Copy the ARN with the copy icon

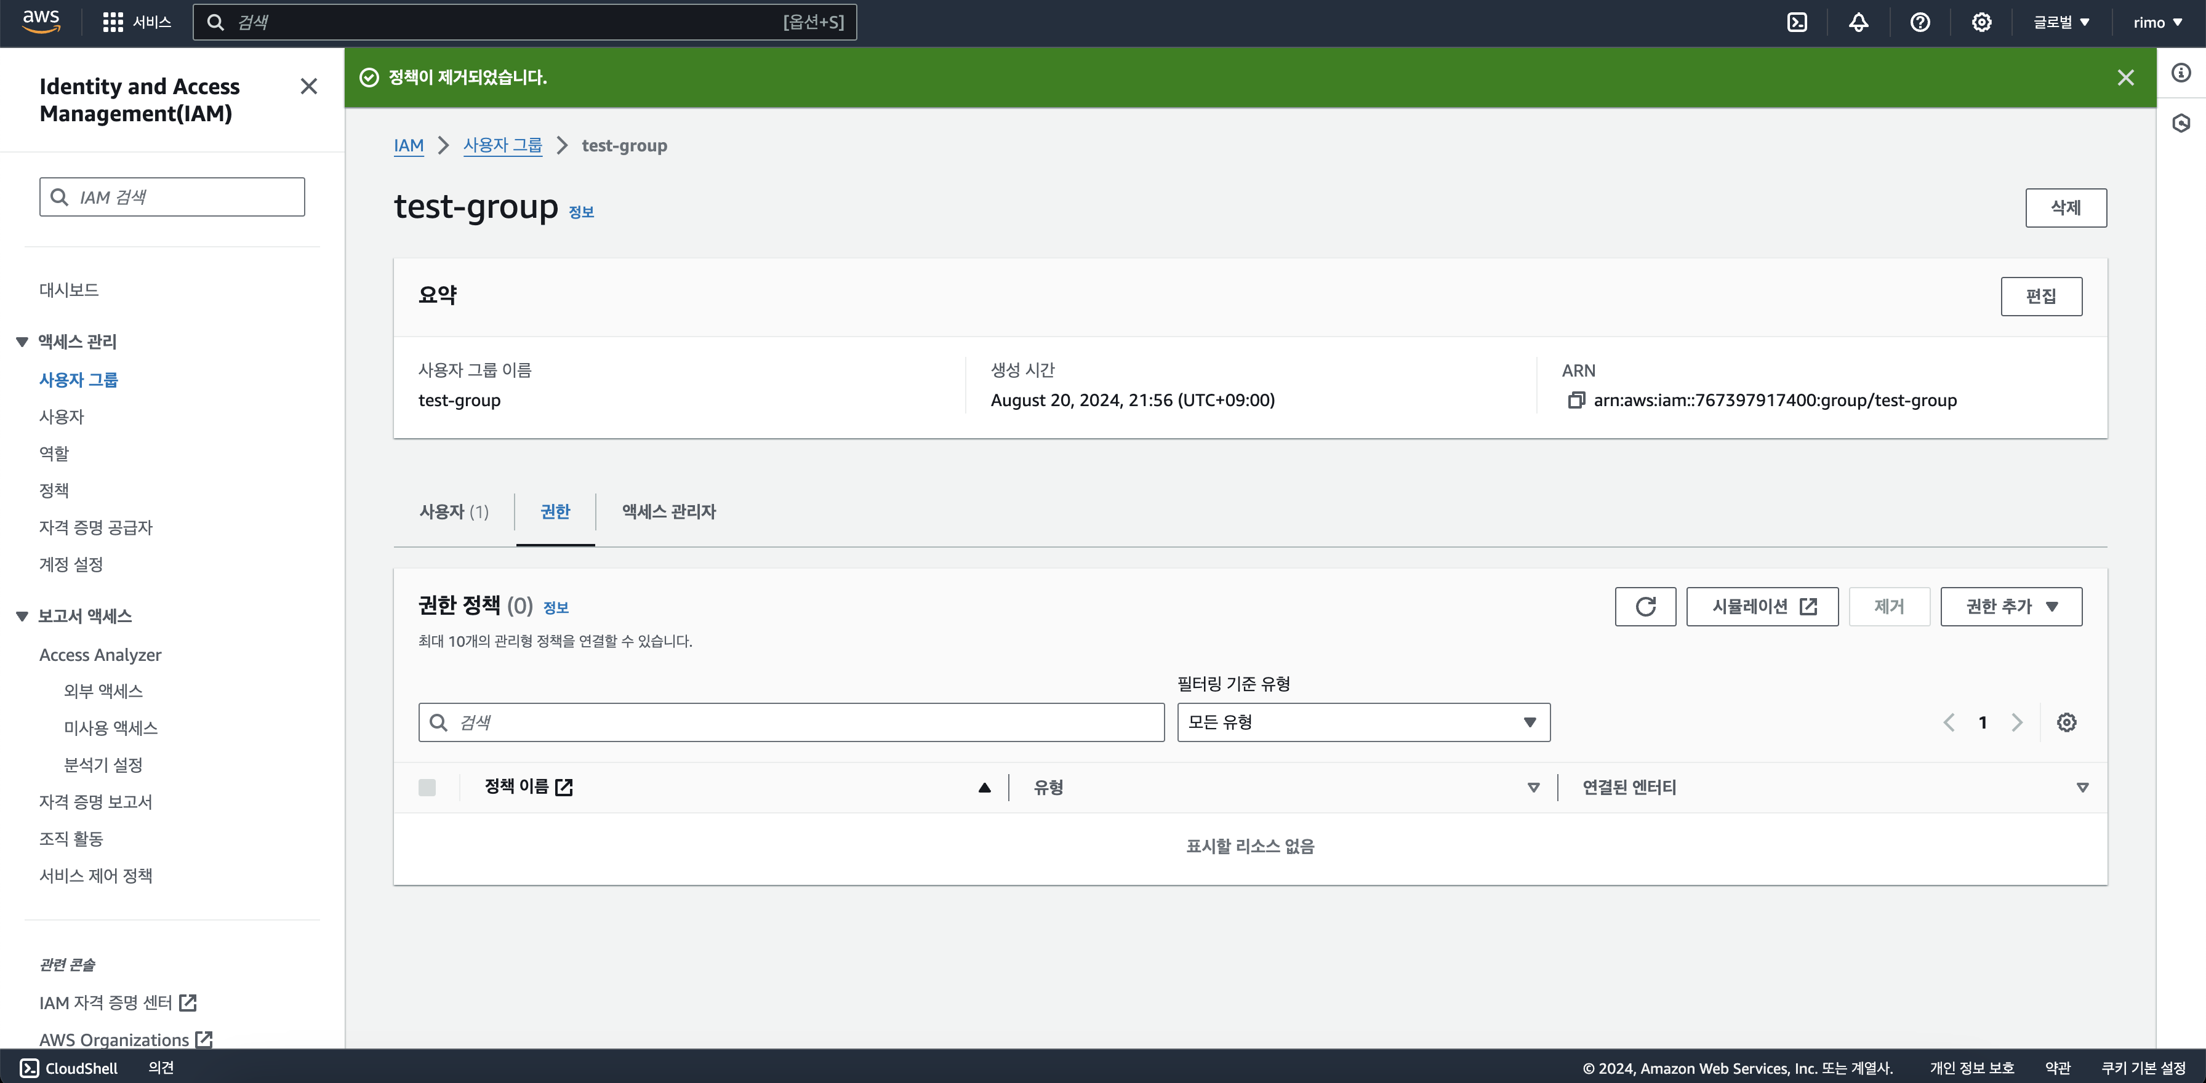click(x=1576, y=400)
